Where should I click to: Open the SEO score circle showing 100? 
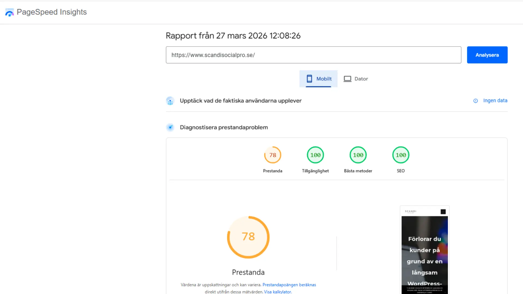tap(400, 155)
